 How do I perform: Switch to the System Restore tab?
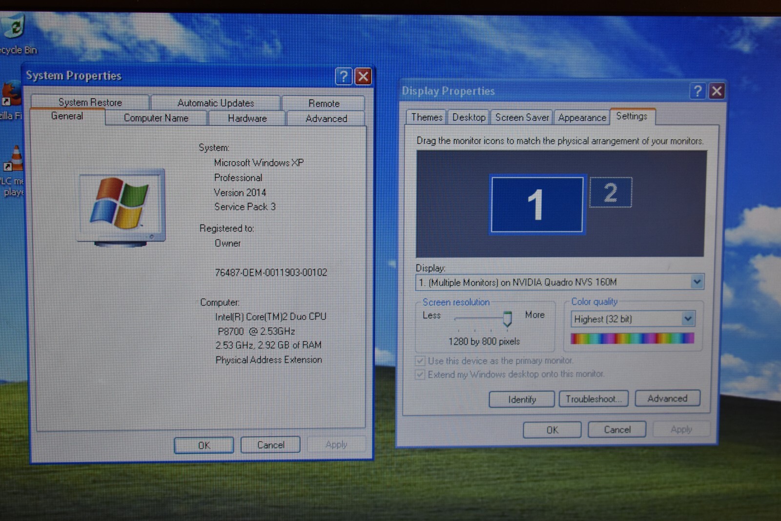90,102
